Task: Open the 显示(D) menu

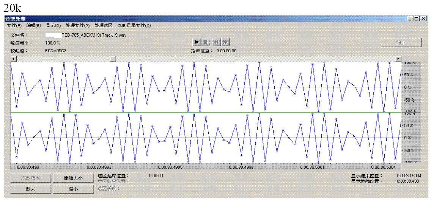Action: (x=53, y=26)
